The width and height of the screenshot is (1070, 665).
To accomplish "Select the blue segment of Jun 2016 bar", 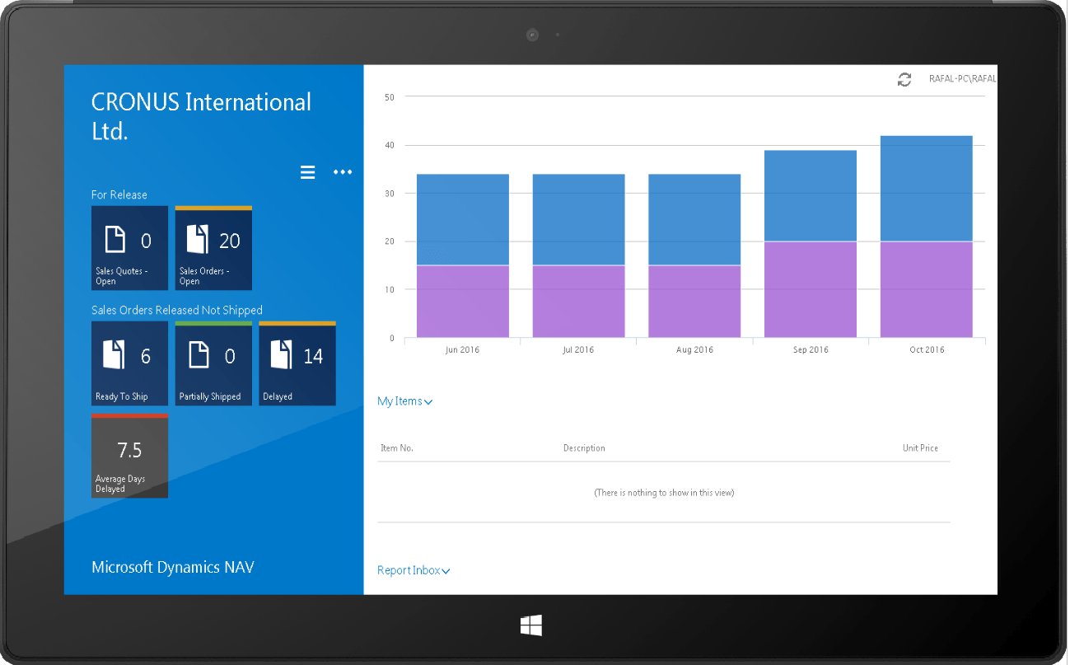I will (463, 220).
